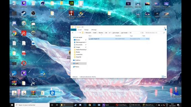191x107 pixels.
Task: Switch to large icons view in the status bar
Action: click(165, 77)
